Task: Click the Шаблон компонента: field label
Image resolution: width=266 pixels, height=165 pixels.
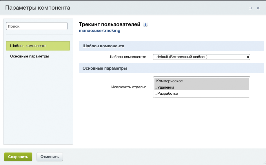Action: pos(127,57)
